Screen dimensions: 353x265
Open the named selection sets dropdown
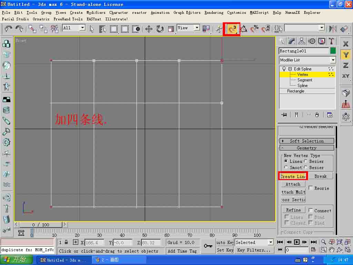pyautogui.click(x=322, y=28)
